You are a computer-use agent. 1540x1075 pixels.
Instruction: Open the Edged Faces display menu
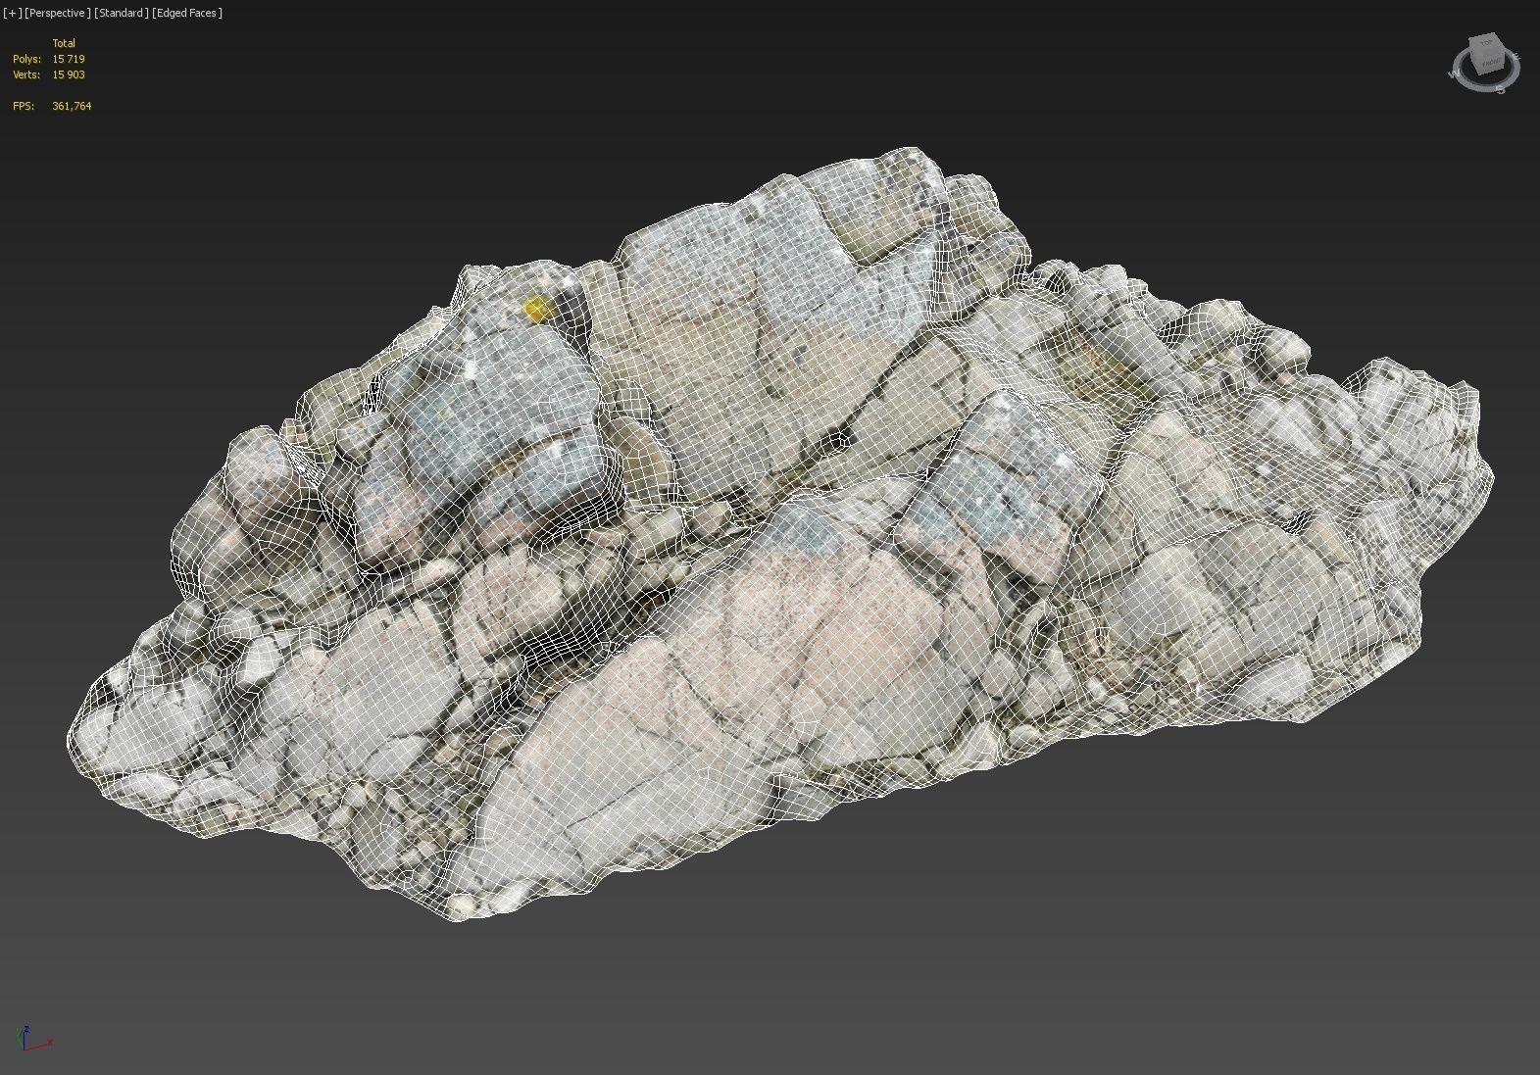tap(187, 13)
